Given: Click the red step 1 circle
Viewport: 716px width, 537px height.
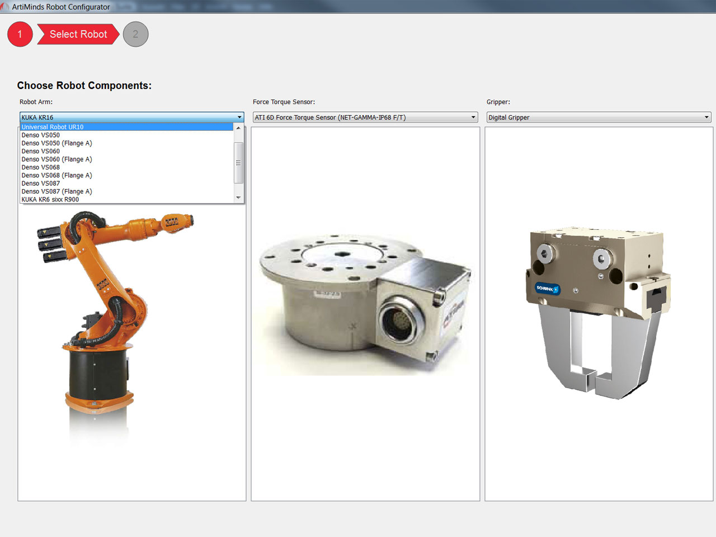Looking at the screenshot, I should (20, 34).
